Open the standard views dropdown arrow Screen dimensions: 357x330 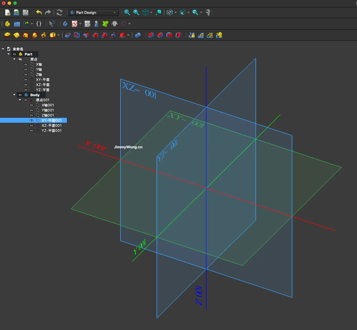pyautogui.click(x=151, y=12)
